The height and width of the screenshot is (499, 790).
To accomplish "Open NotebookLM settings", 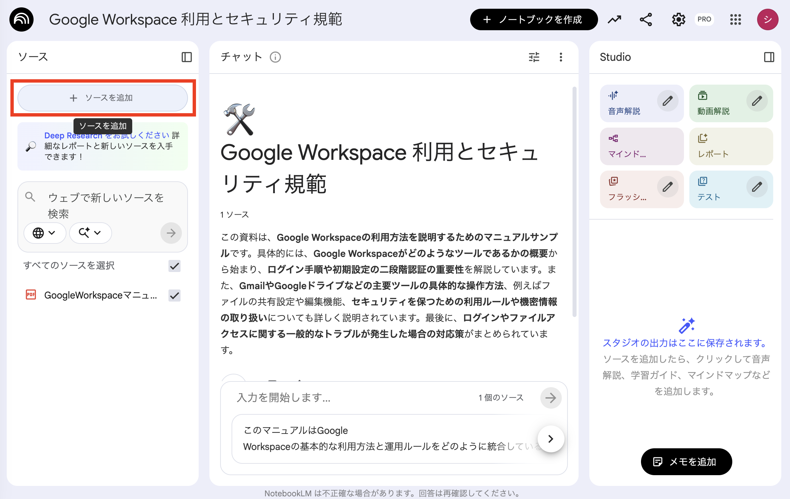I will 678,19.
